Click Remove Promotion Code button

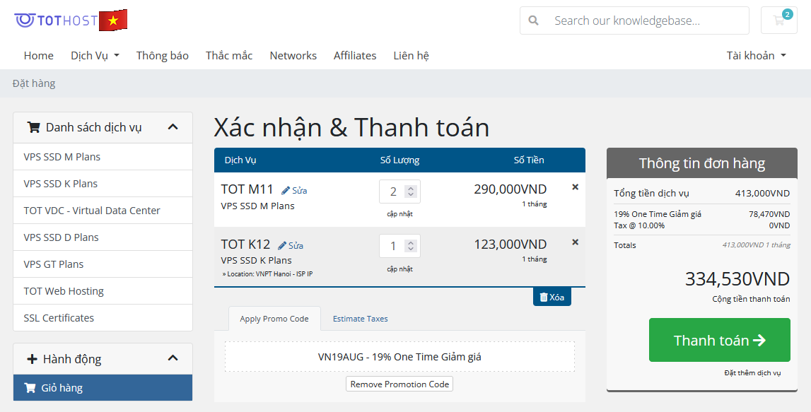(399, 384)
